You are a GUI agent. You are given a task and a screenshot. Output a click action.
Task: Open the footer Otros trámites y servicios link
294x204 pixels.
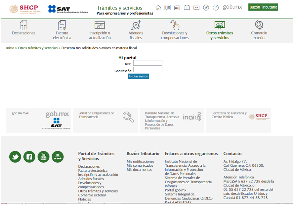[x=98, y=191]
